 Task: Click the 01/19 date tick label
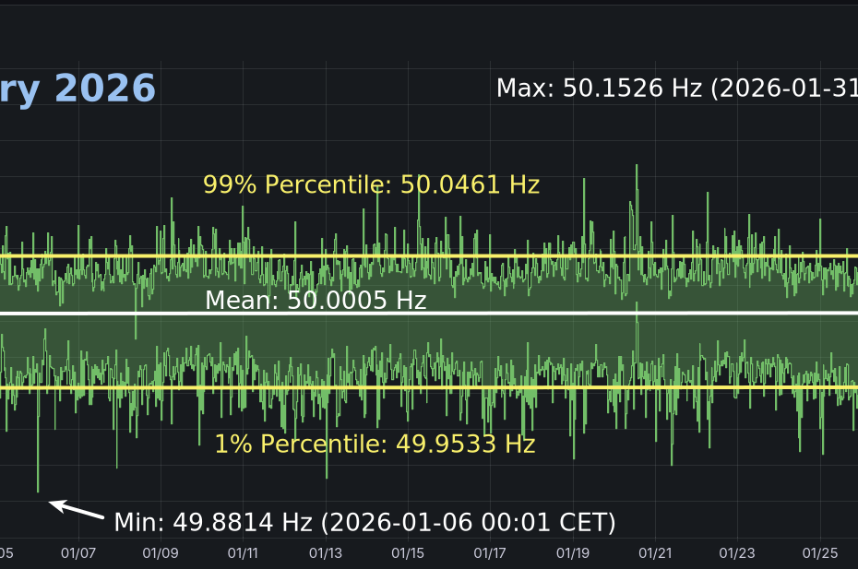click(573, 553)
